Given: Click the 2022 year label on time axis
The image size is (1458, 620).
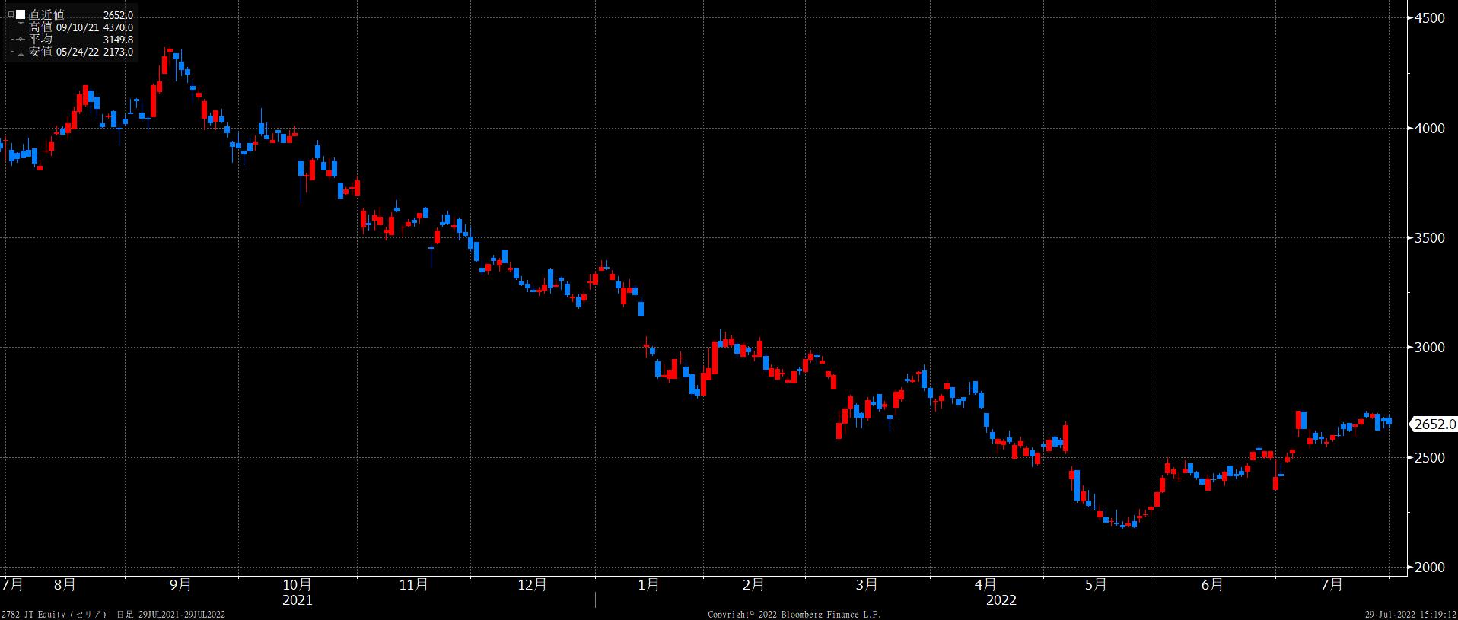Looking at the screenshot, I should point(1001,600).
